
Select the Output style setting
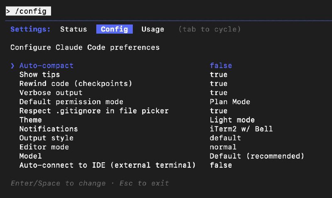click(x=46, y=138)
